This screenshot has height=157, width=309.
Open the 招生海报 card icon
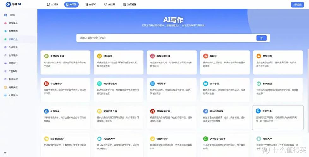tap(100, 56)
